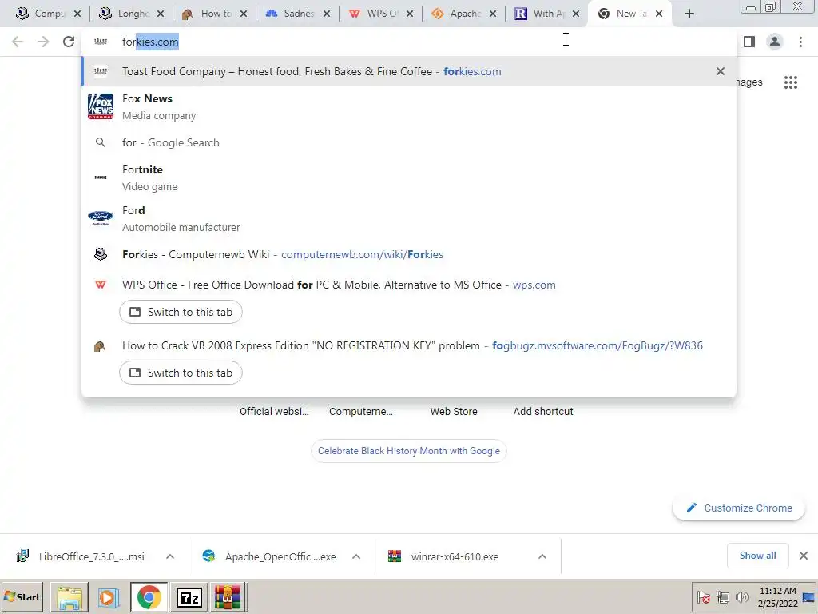The image size is (818, 614).
Task: Expand Apache_OpenOffice download options chevron
Action: point(356,556)
